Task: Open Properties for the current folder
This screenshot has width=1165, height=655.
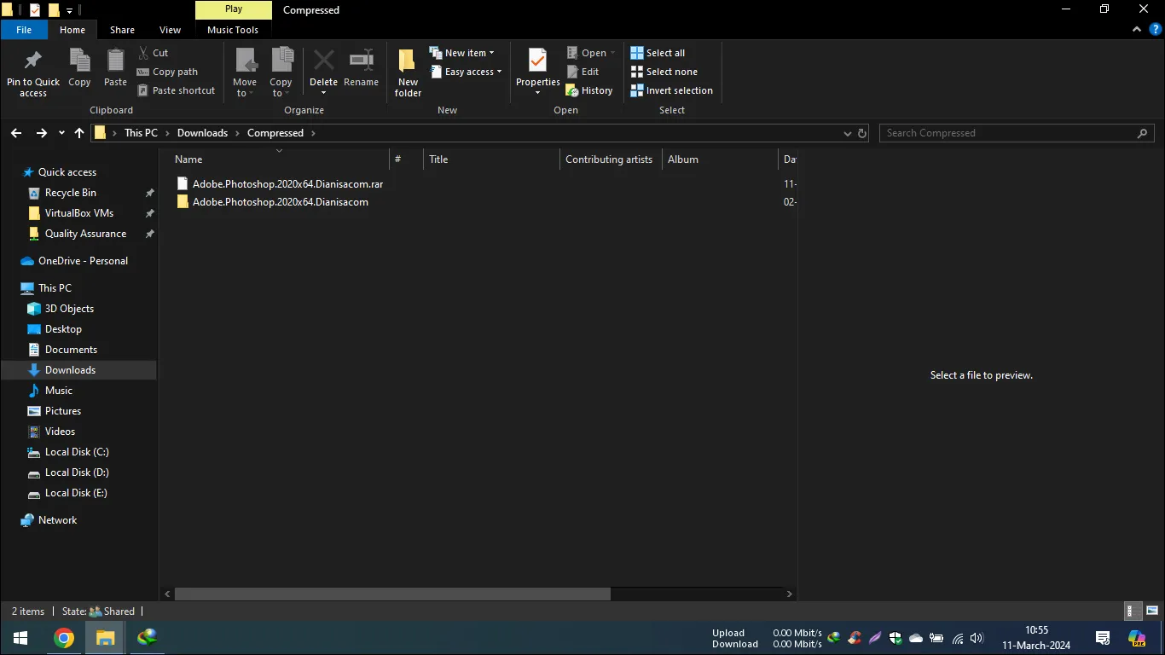Action: (536, 68)
